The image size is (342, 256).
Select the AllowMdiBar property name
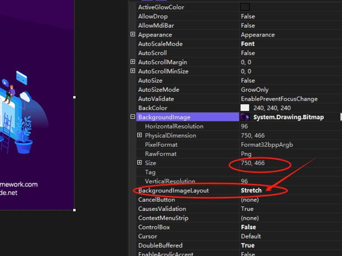click(x=156, y=26)
